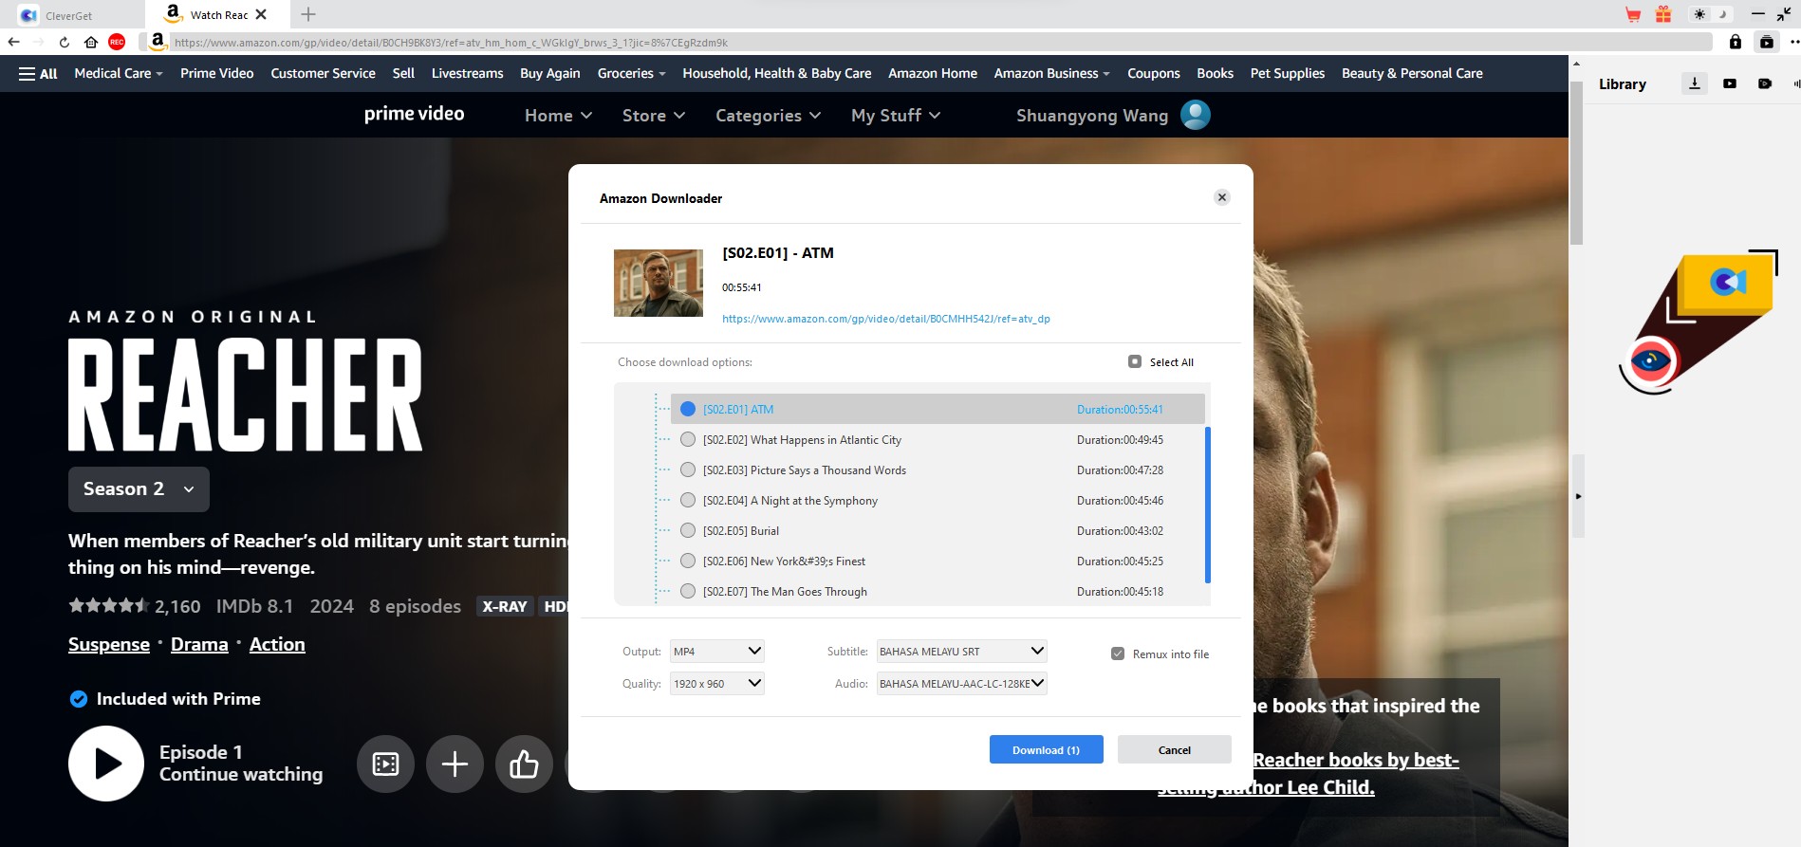Expand the Groceries dropdown
Screen dimensions: 1801x847
pos(631,73)
